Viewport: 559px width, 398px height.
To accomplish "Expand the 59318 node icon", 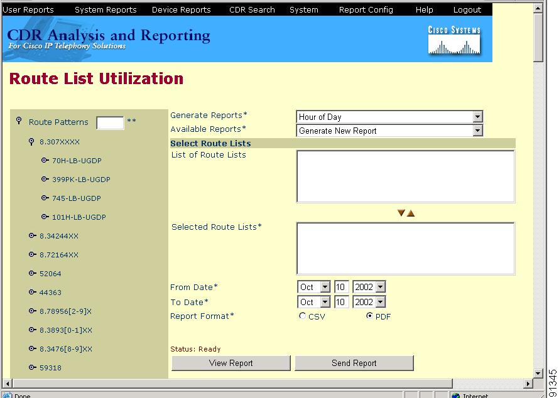I will (33, 367).
